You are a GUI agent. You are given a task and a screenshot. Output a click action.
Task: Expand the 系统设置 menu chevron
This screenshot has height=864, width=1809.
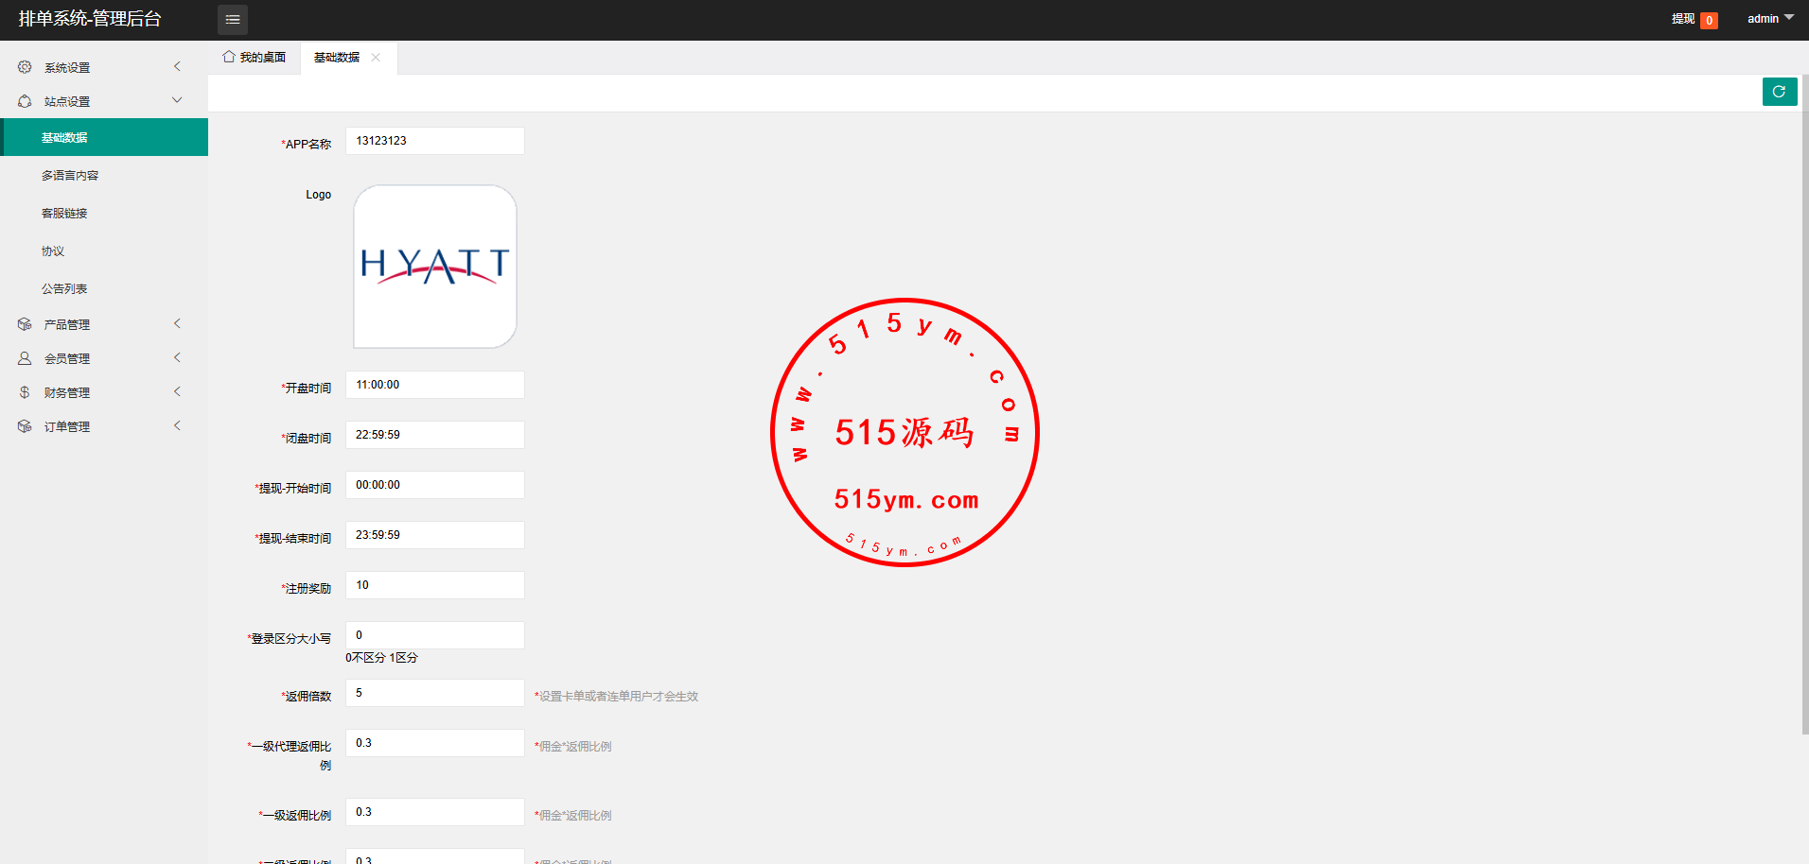[x=177, y=66]
